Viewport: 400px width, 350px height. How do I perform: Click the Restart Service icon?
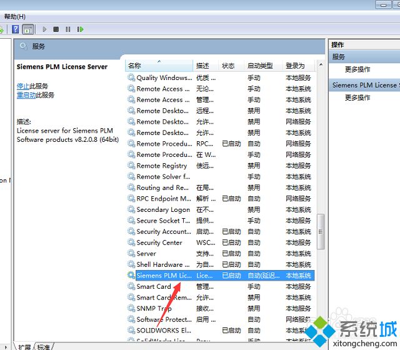coord(80,29)
